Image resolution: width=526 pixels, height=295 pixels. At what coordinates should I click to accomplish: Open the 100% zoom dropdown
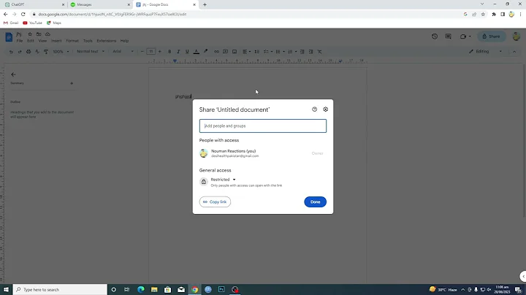(x=61, y=52)
